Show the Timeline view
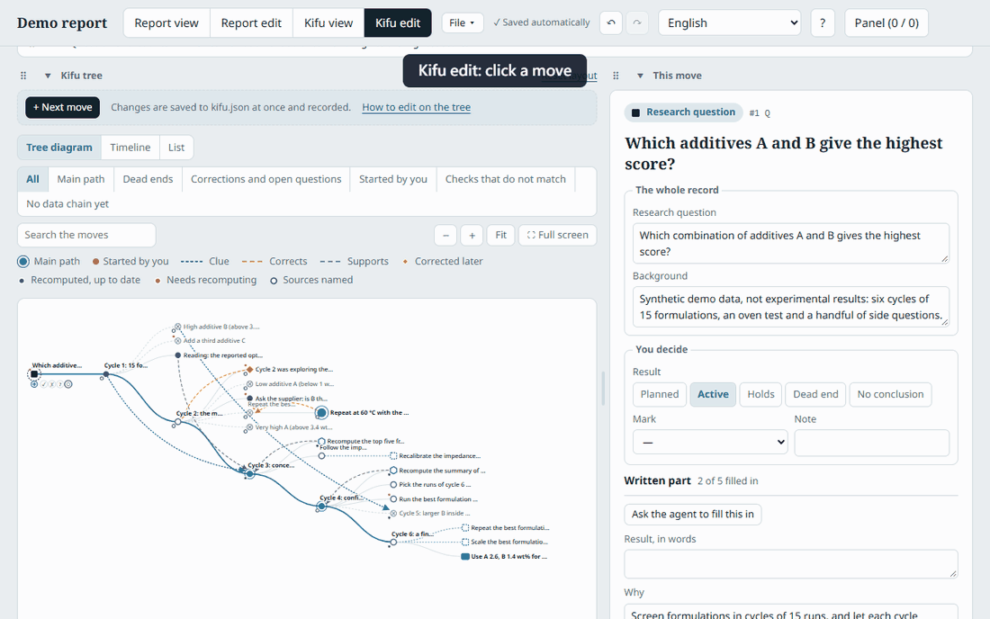 pyautogui.click(x=130, y=148)
